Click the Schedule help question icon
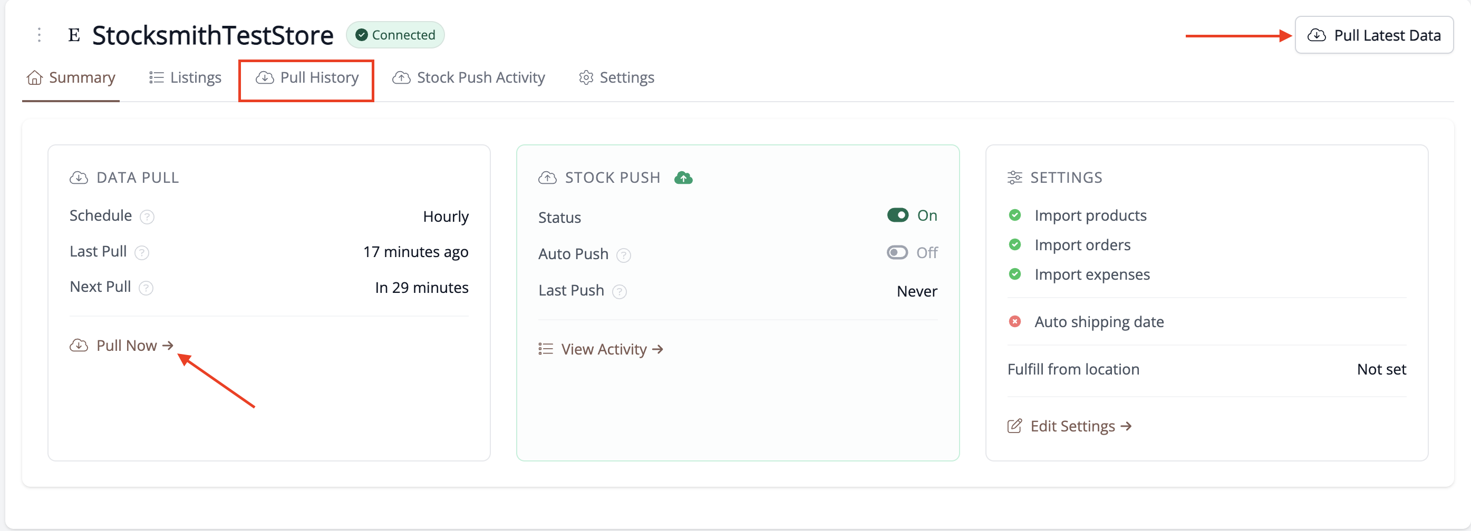1471x531 pixels. pos(147,218)
